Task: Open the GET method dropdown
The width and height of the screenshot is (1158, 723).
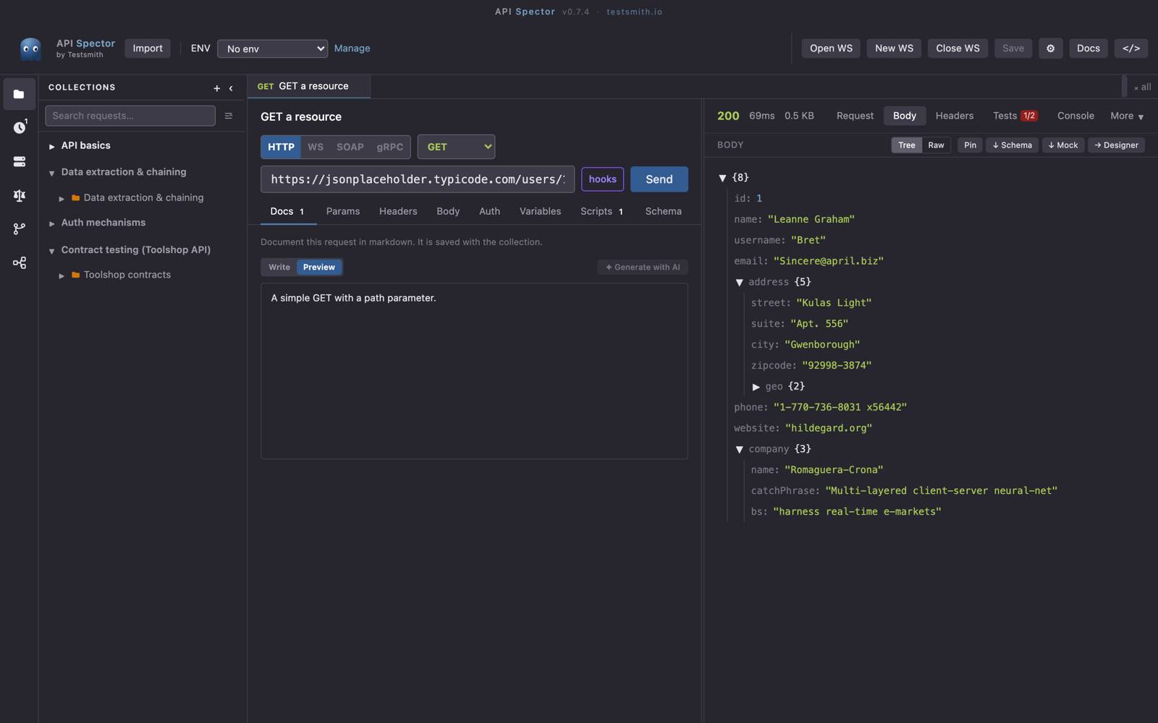Action: pos(456,147)
